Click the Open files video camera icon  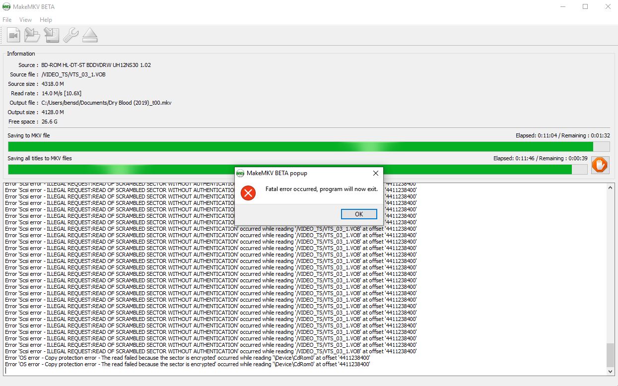click(x=13, y=35)
